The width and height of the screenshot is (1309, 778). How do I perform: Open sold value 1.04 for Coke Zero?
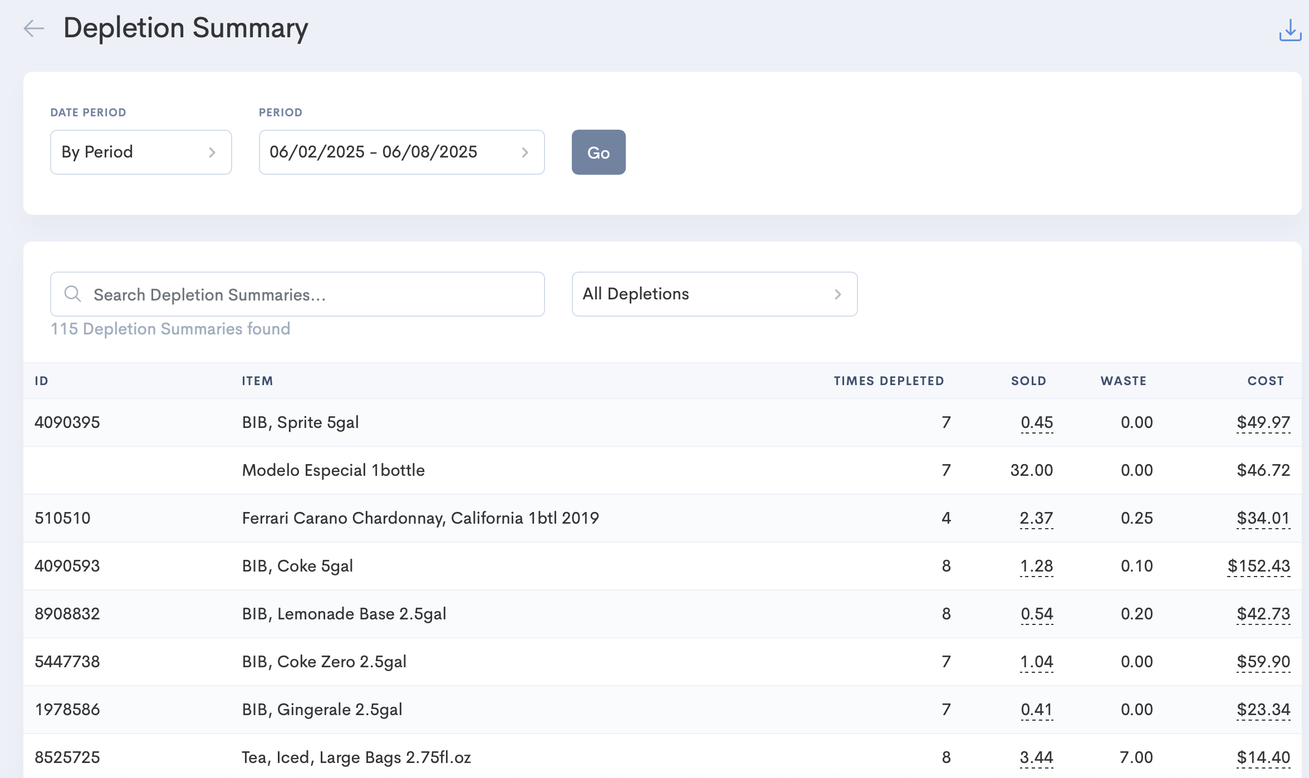click(x=1036, y=662)
